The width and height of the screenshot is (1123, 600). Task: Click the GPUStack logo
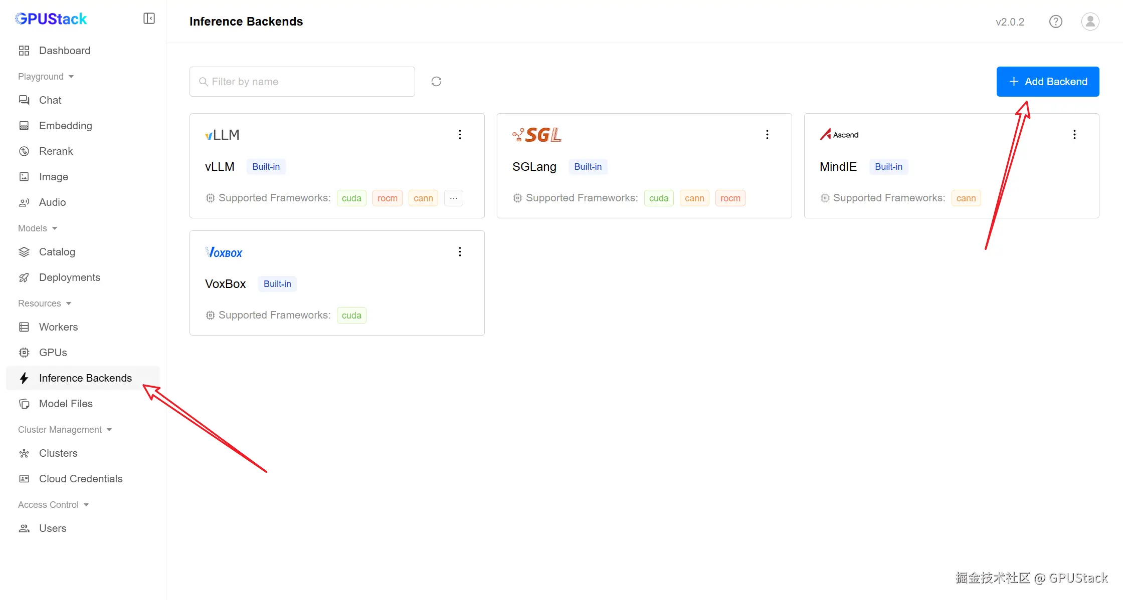pyautogui.click(x=51, y=19)
